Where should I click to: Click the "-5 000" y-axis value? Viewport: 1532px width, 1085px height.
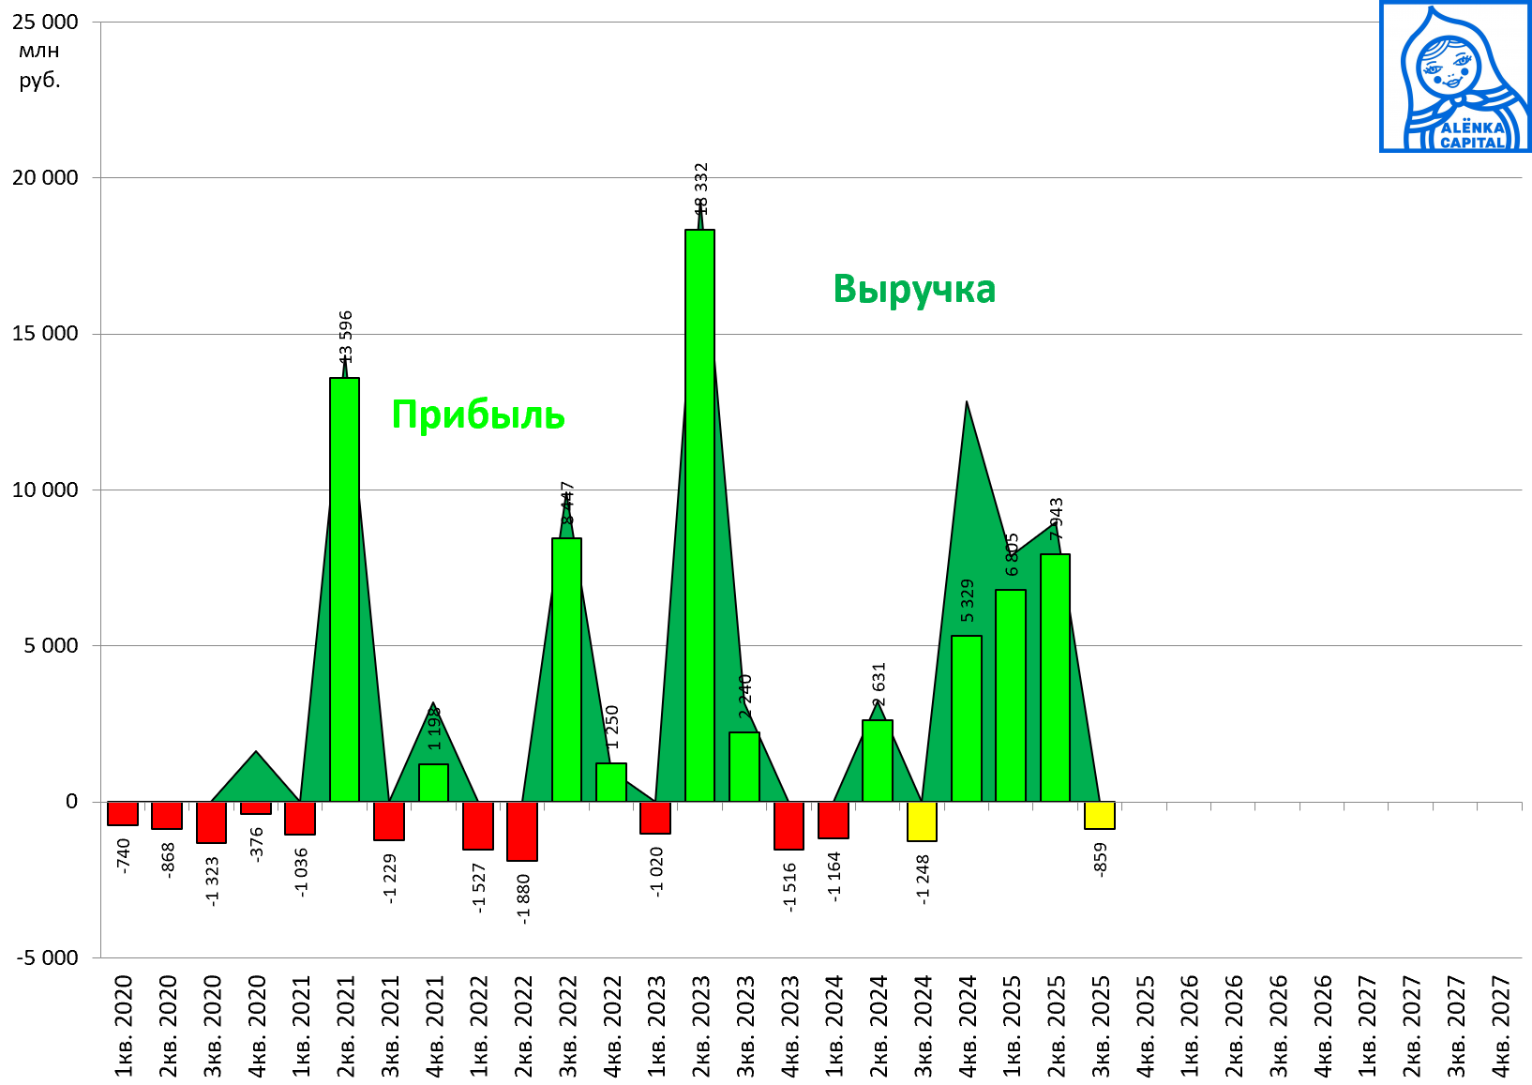[x=45, y=957]
